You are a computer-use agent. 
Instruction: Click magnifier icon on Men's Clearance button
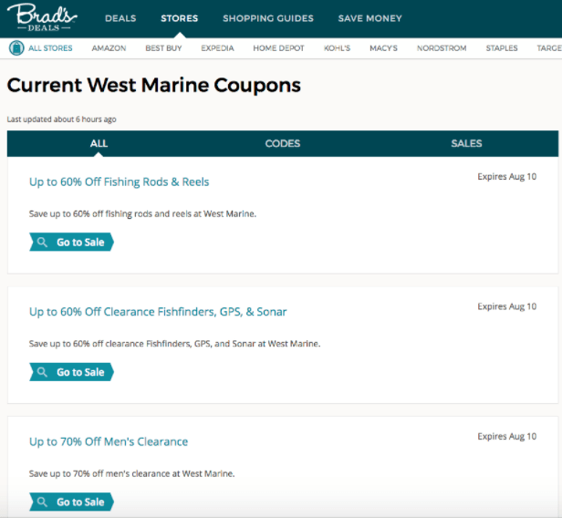pyautogui.click(x=43, y=502)
